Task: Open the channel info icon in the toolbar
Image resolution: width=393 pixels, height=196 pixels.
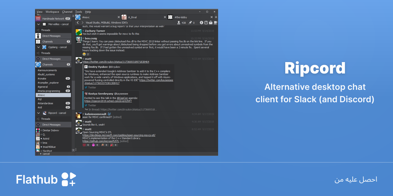Action: tap(201, 23)
